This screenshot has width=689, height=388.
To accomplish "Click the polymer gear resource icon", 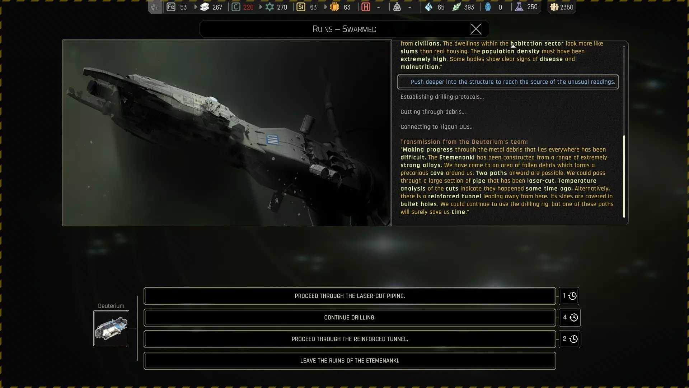I will 269,7.
